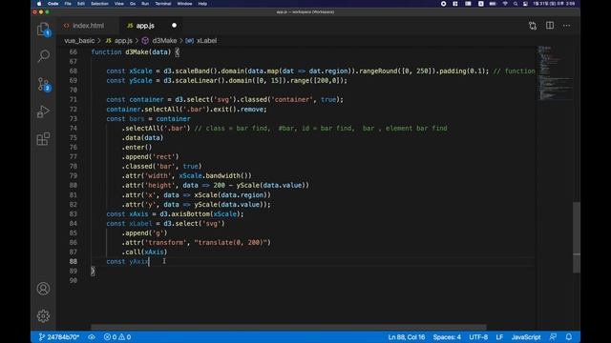Viewport: 611px width, 343px height.
Task: Open the Selection menu
Action: [x=99, y=4]
